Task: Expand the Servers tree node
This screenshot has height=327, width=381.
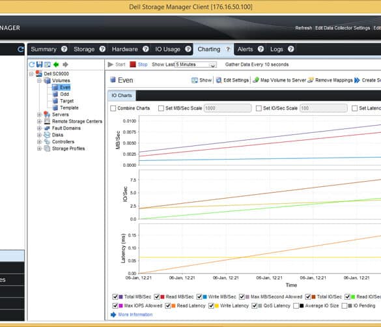Action: [x=39, y=115]
